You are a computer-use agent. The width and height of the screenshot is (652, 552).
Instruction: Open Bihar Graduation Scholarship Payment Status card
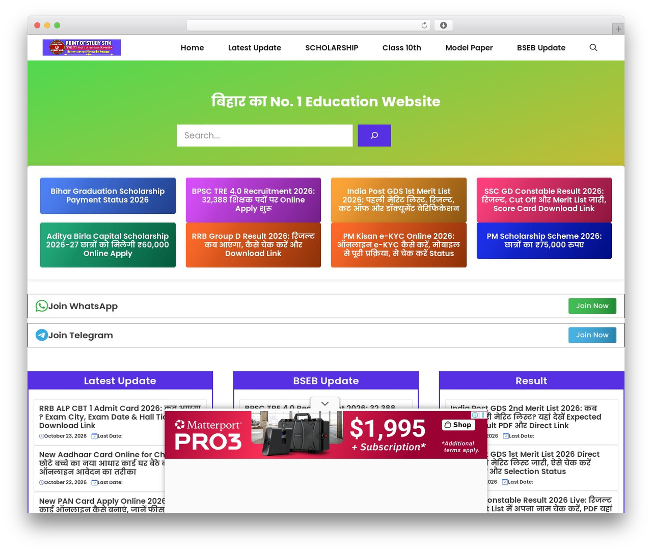(108, 196)
